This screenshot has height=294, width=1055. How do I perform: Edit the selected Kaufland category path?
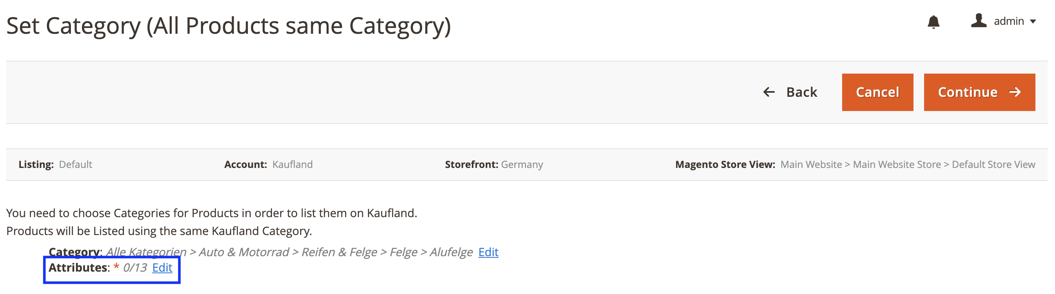click(x=488, y=253)
